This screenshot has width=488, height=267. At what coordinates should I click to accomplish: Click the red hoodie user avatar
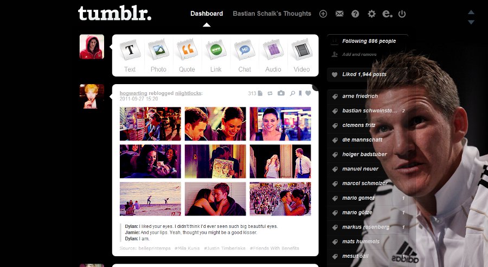92,47
